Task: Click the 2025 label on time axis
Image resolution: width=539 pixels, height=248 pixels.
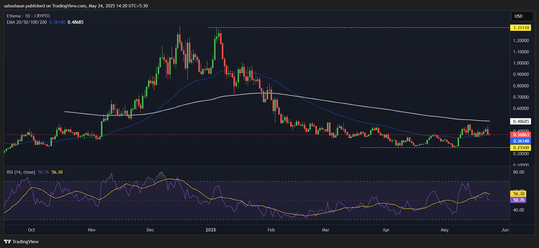Action: point(211,230)
